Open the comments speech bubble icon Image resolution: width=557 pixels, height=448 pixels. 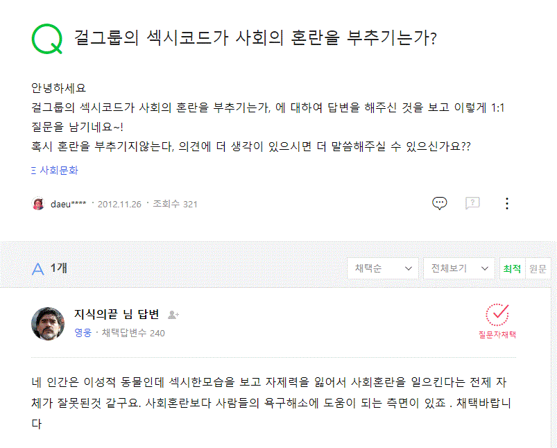point(439,203)
